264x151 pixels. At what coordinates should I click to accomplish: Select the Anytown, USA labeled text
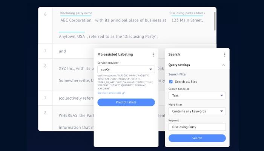coord(72,37)
